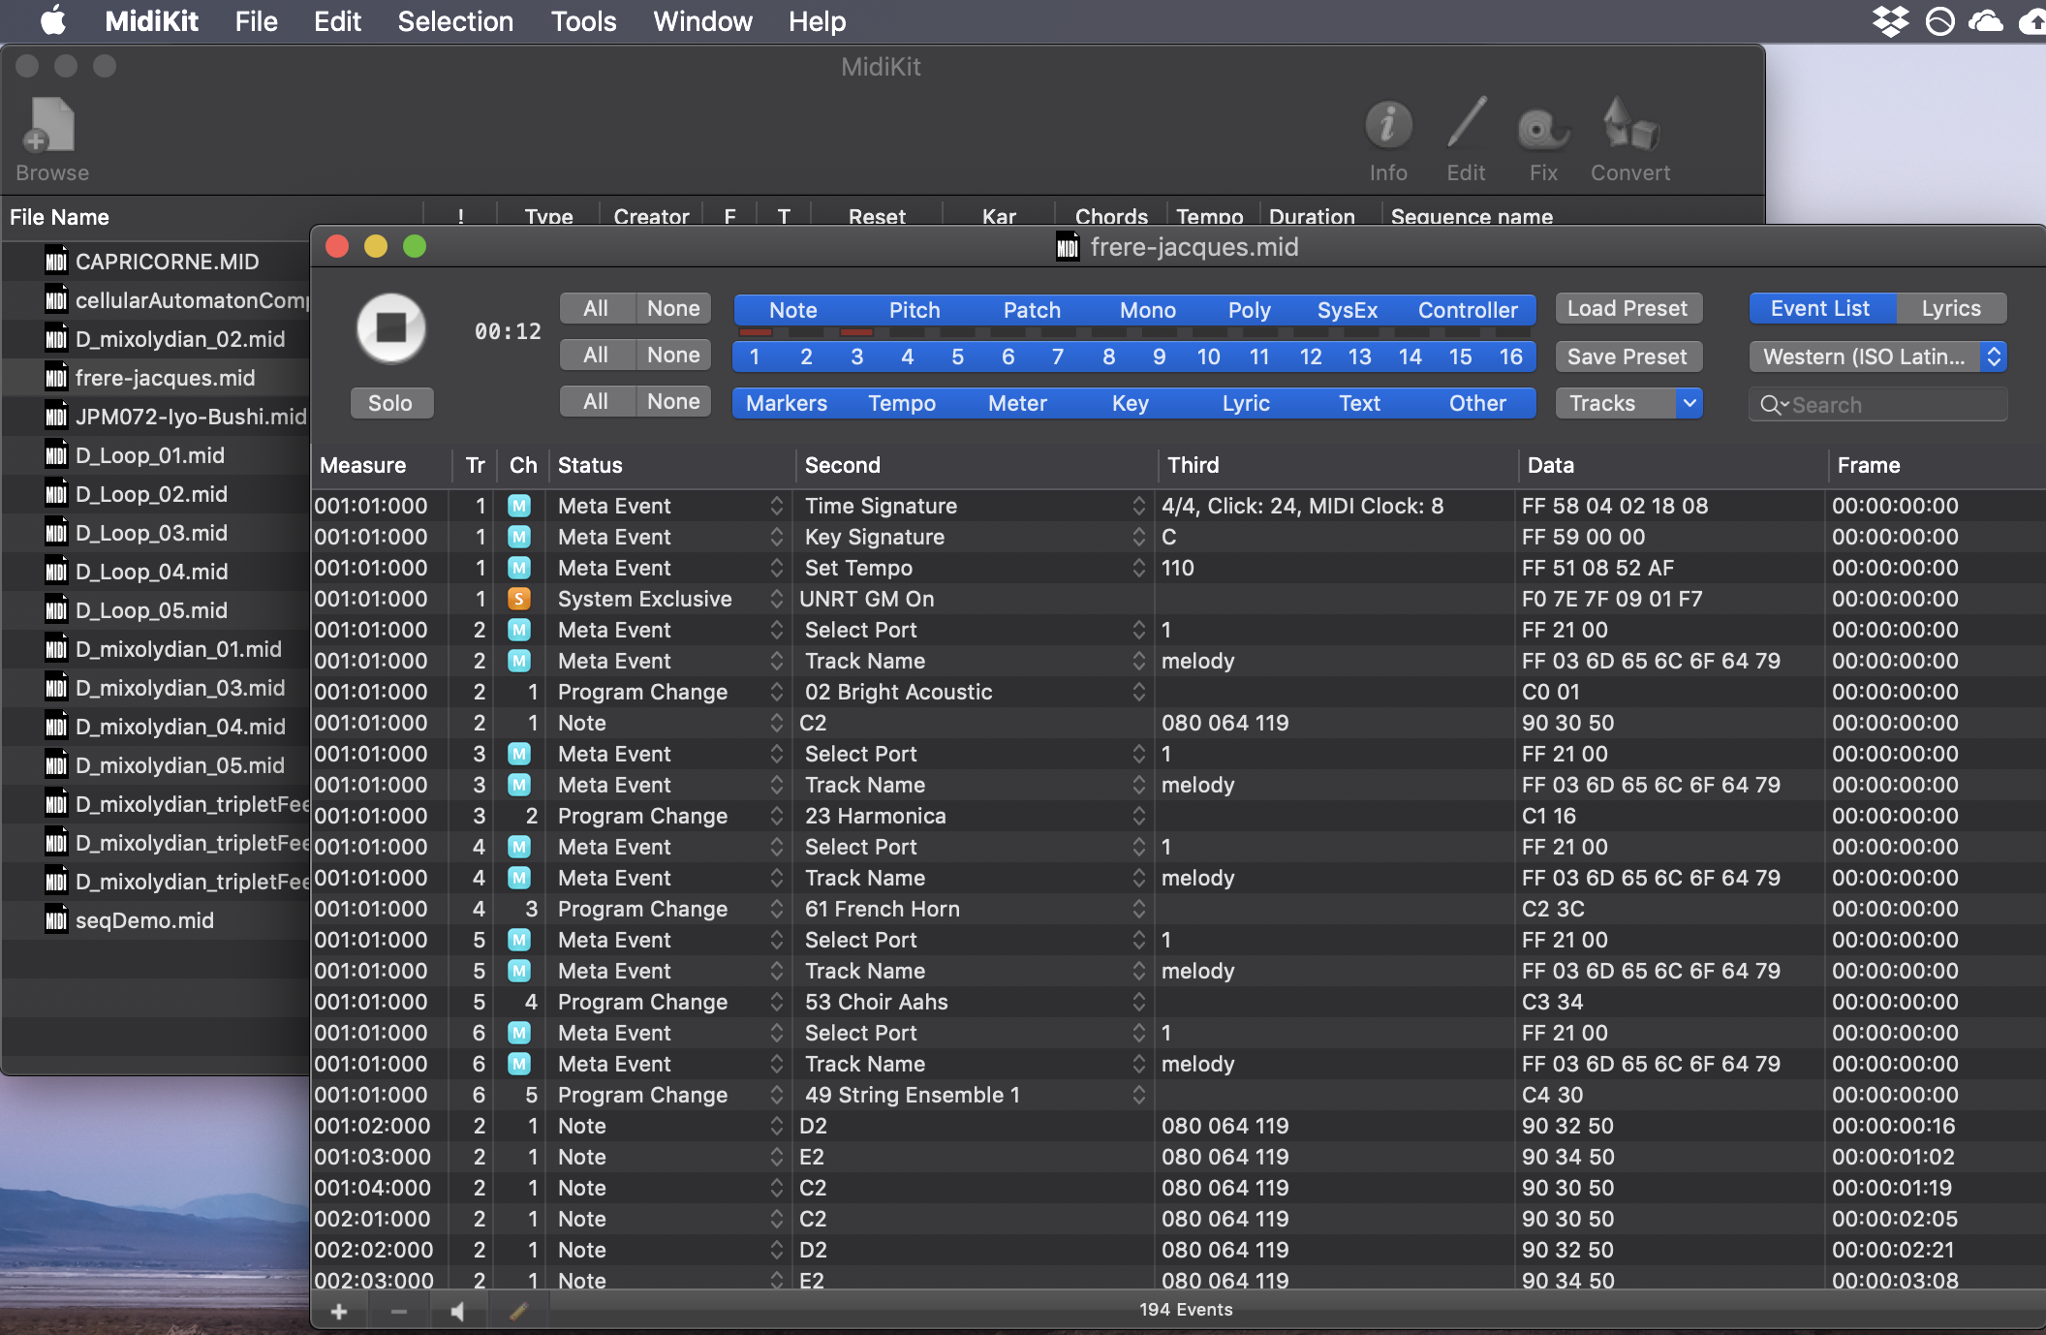Image resolution: width=2046 pixels, height=1335 pixels.
Task: Toggle channel 10 filter
Action: point(1208,357)
